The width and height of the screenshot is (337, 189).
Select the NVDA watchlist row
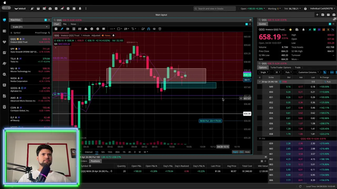click(30, 80)
